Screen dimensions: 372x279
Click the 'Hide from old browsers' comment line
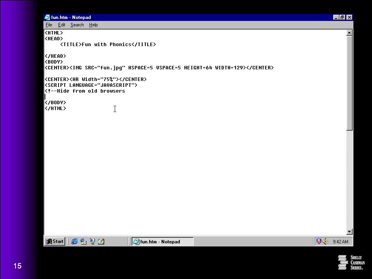85,91
